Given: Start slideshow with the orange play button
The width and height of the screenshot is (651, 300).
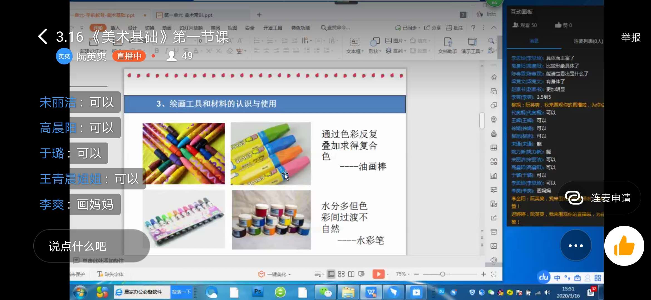Looking at the screenshot, I should 378,274.
